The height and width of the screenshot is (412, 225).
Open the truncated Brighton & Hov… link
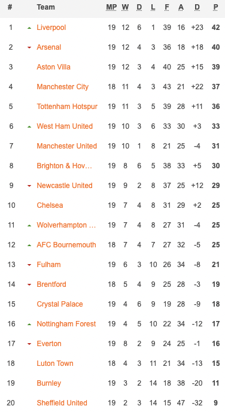pos(64,166)
